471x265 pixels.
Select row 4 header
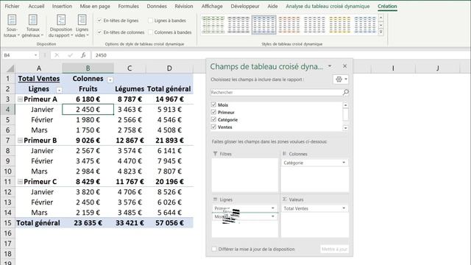(x=7, y=110)
